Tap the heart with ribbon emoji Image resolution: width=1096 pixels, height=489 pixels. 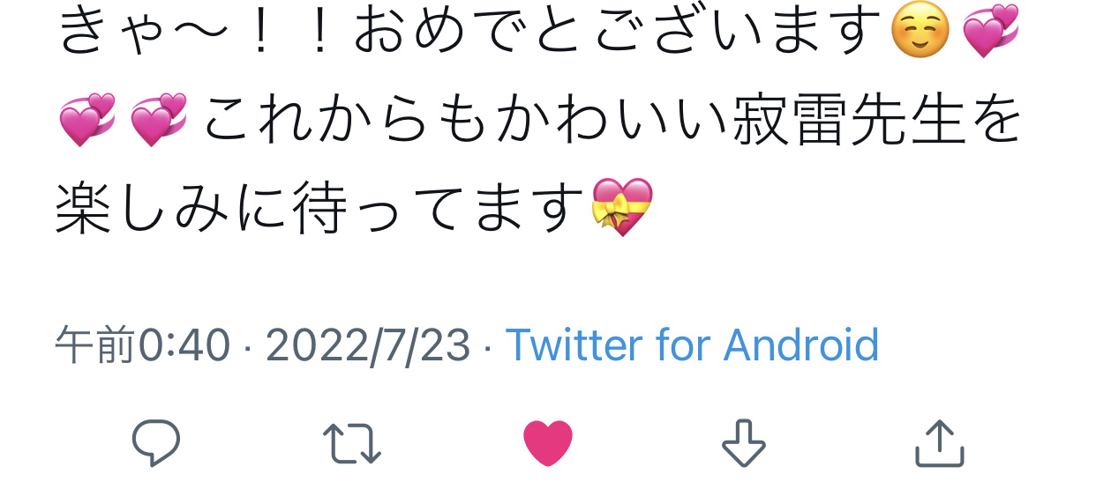tap(622, 207)
